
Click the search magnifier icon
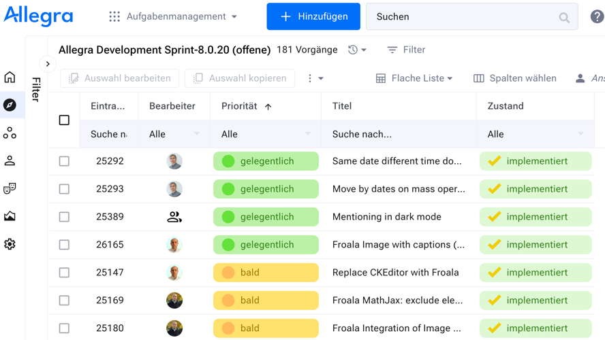tap(564, 17)
